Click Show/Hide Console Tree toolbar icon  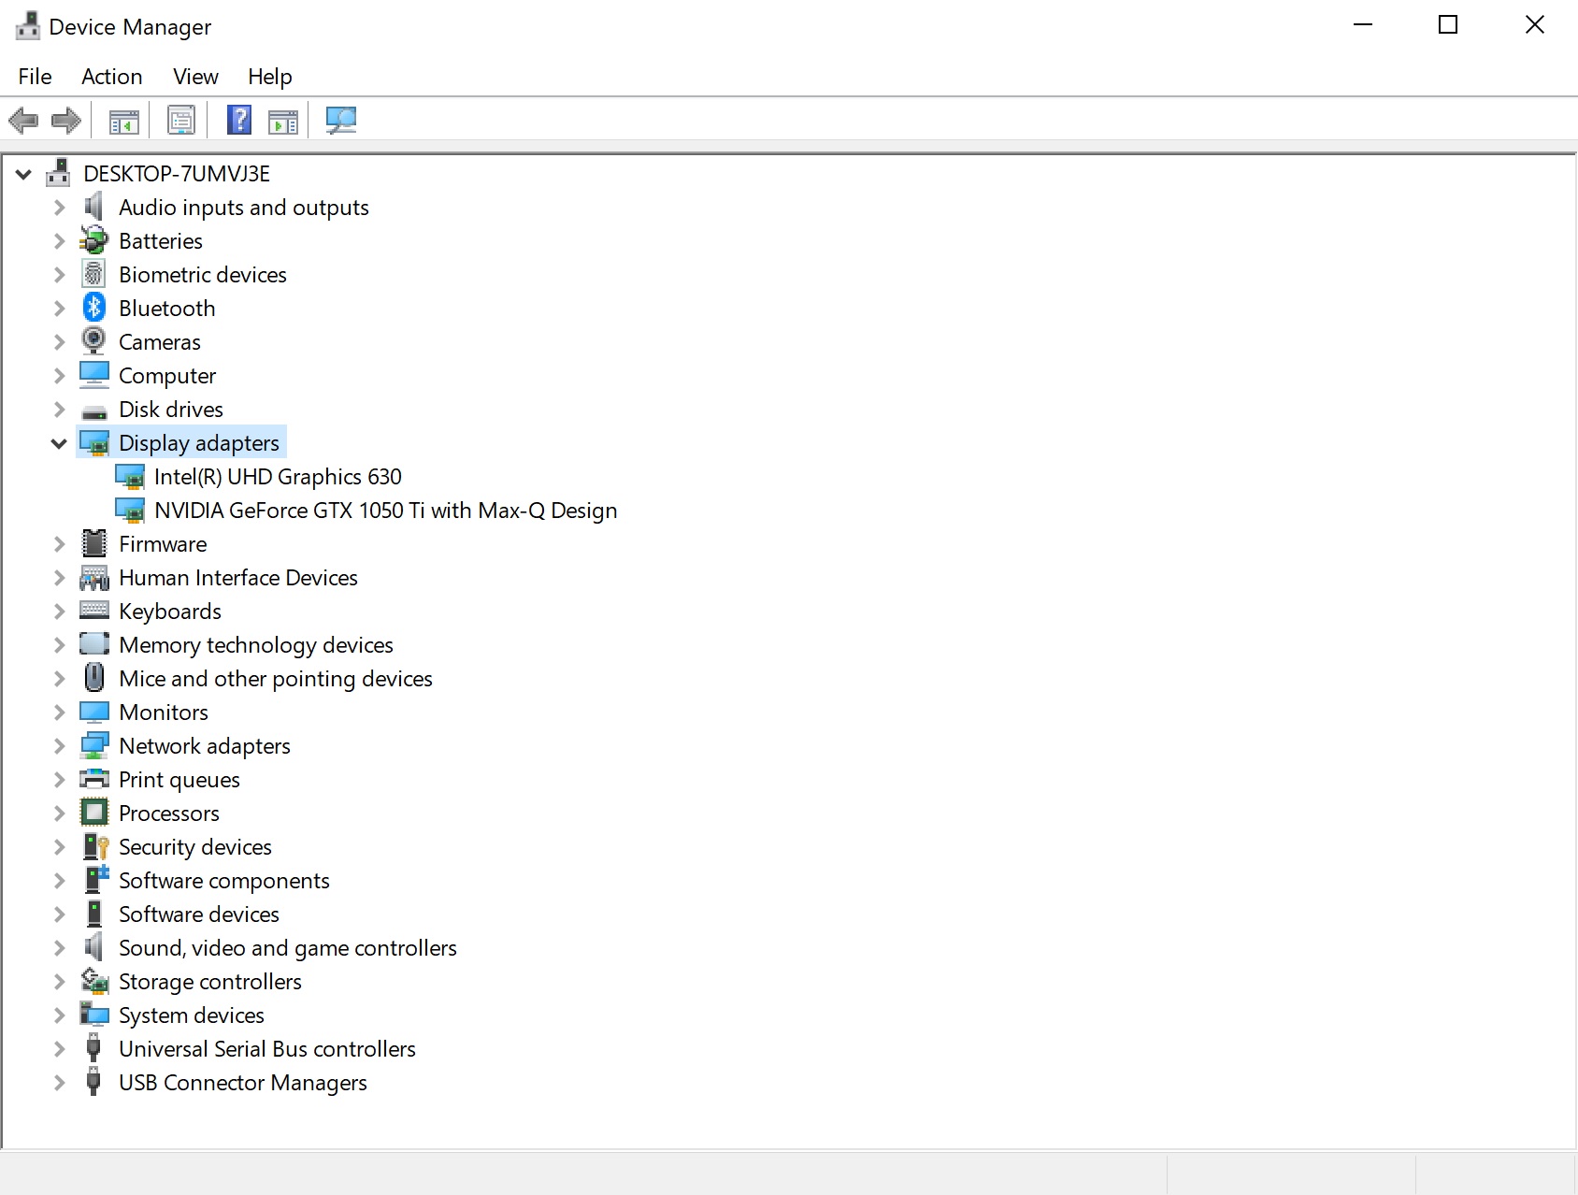click(x=123, y=121)
